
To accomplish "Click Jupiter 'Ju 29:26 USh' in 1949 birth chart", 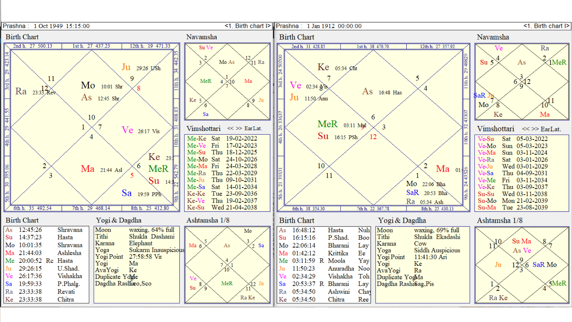I will 141,67.
